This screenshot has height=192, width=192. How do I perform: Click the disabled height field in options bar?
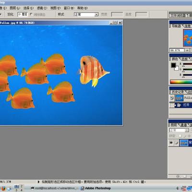tap(141, 14)
